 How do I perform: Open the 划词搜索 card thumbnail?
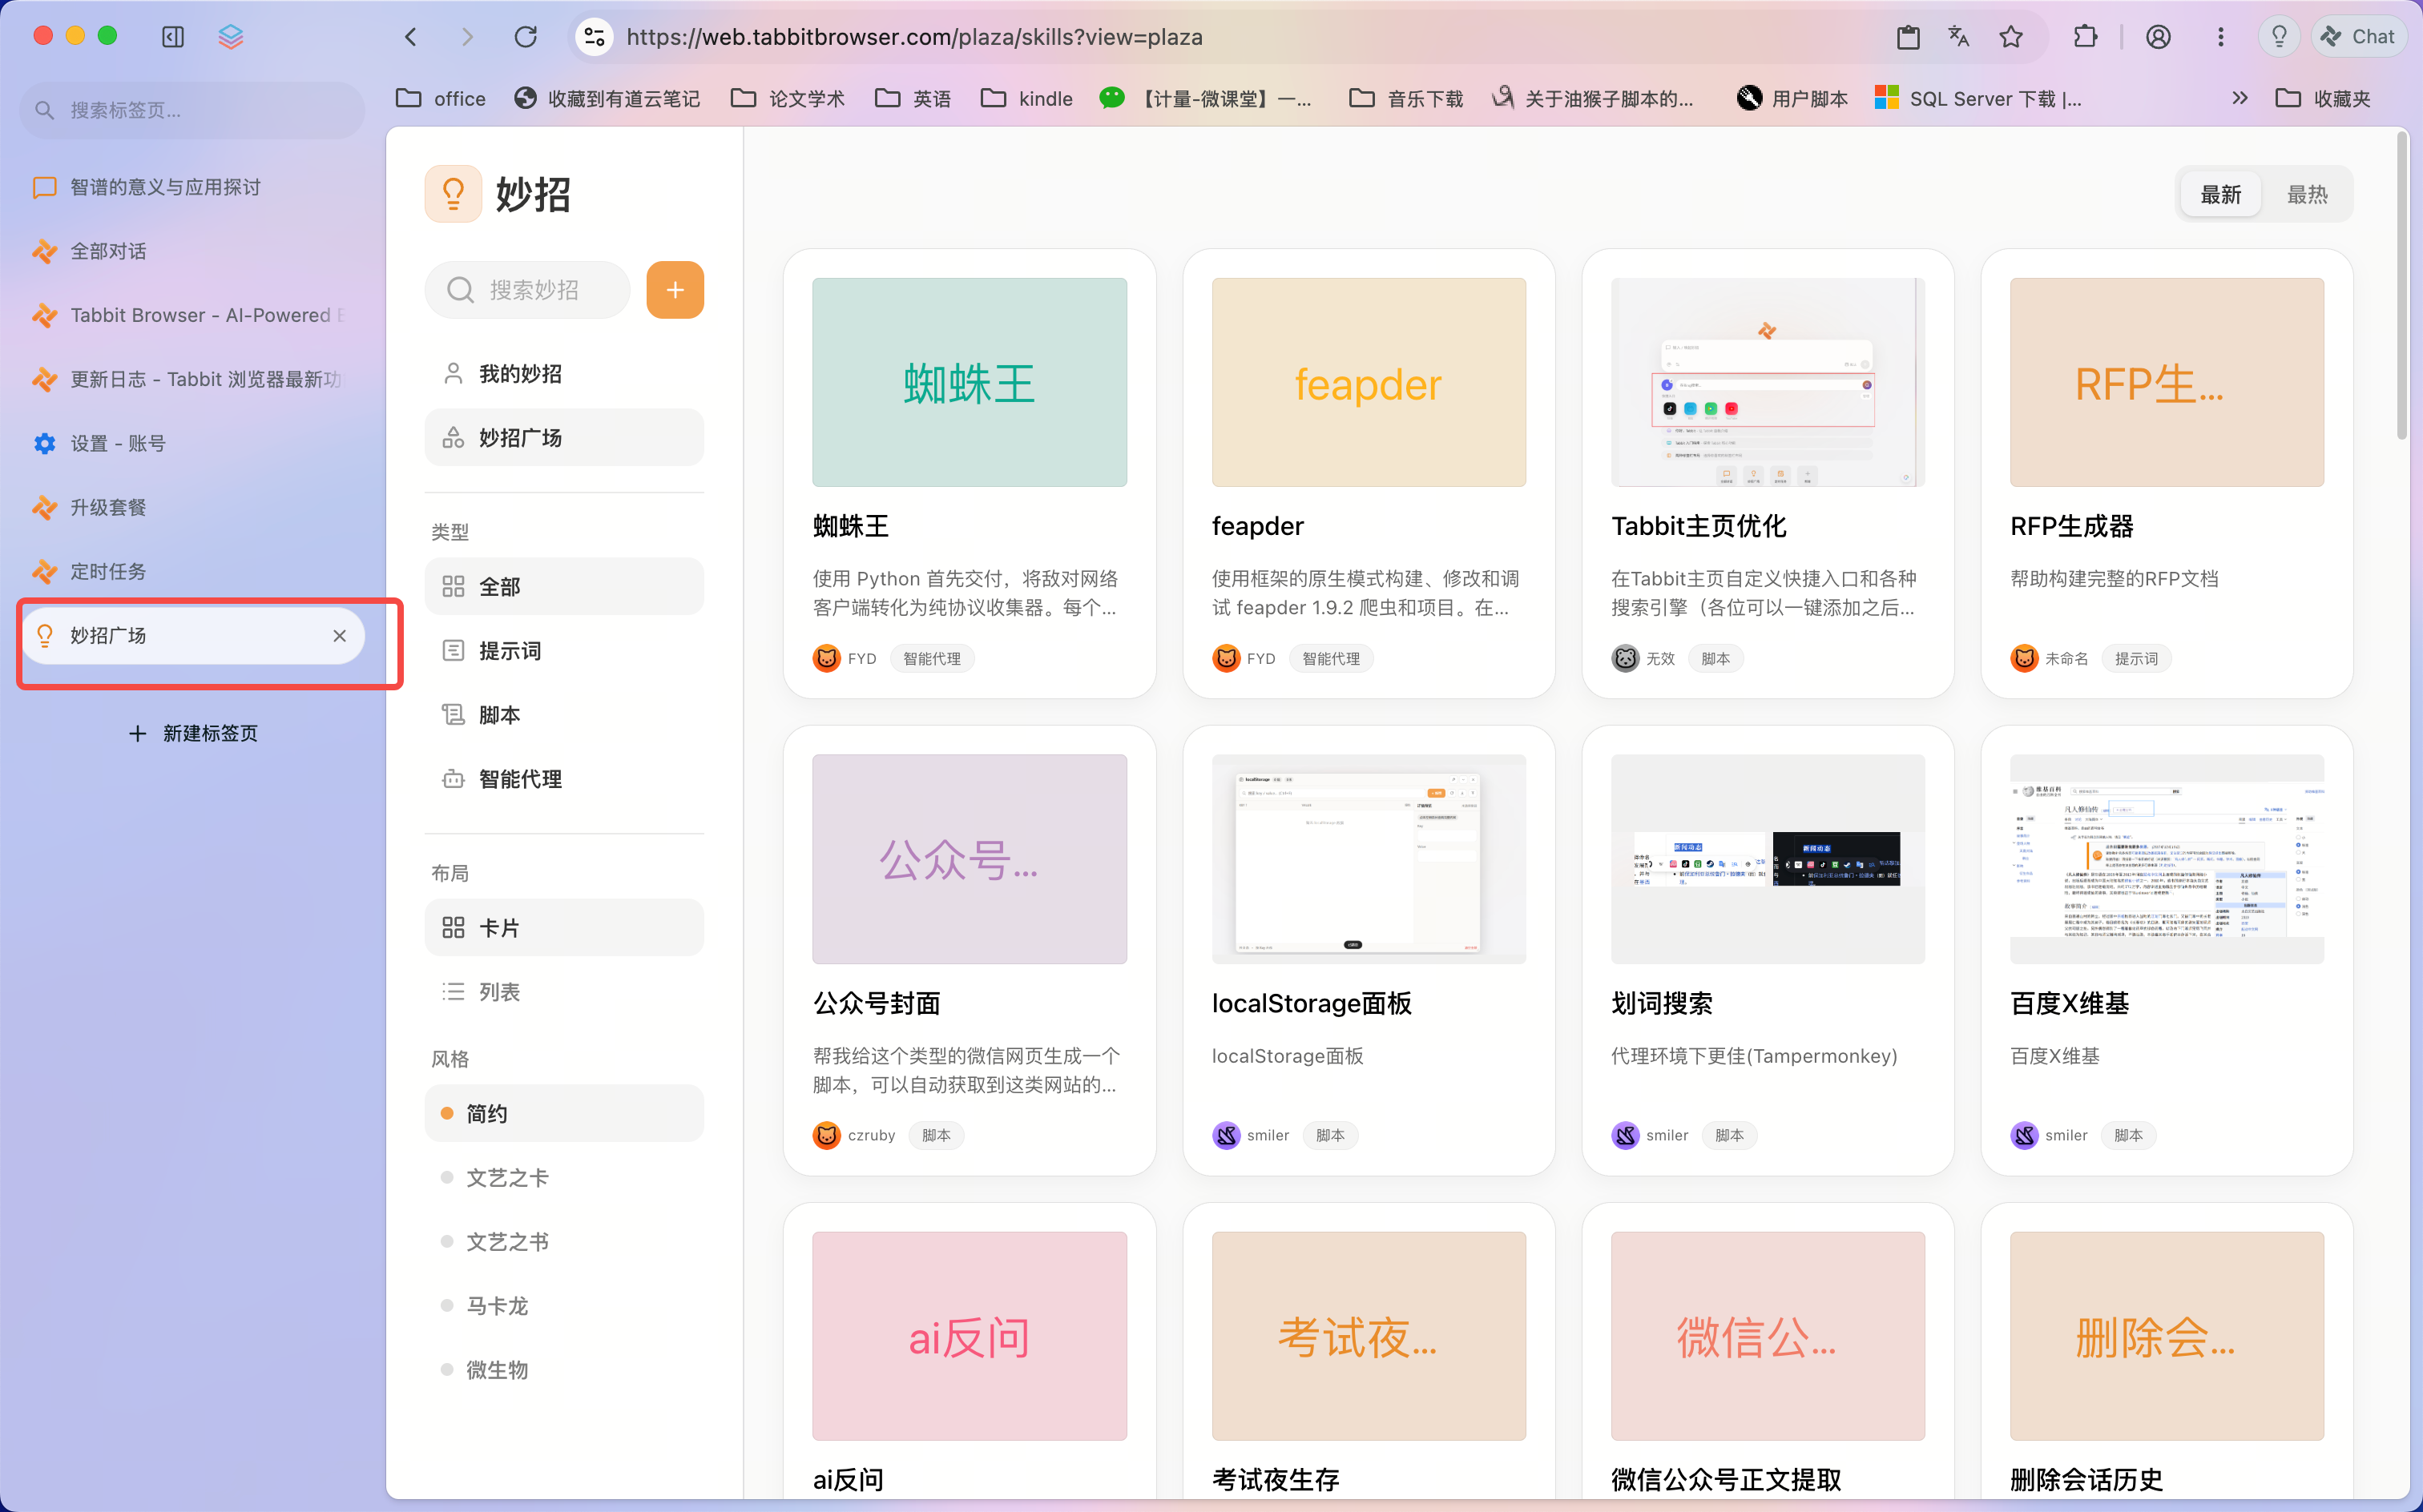(1767, 859)
